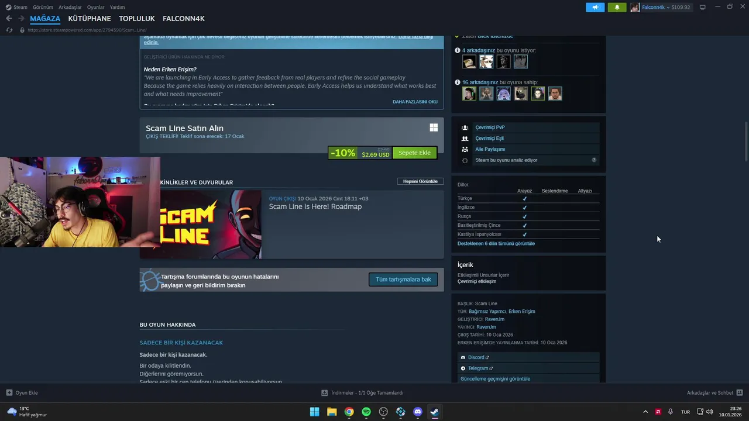Click the Falconn4k profile avatar
Viewport: 749px width, 421px height.
(x=635, y=7)
